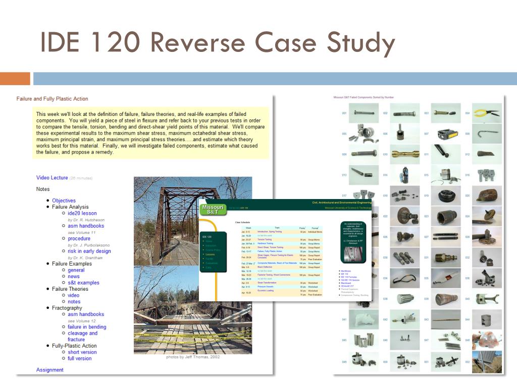Open failed component 020 rusty splined part

pos(487,196)
